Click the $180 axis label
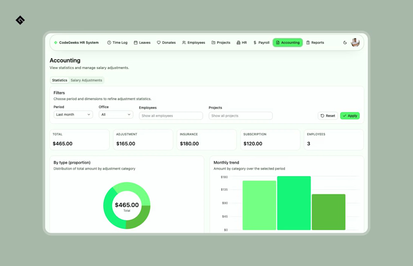The image size is (413, 266). click(x=224, y=177)
